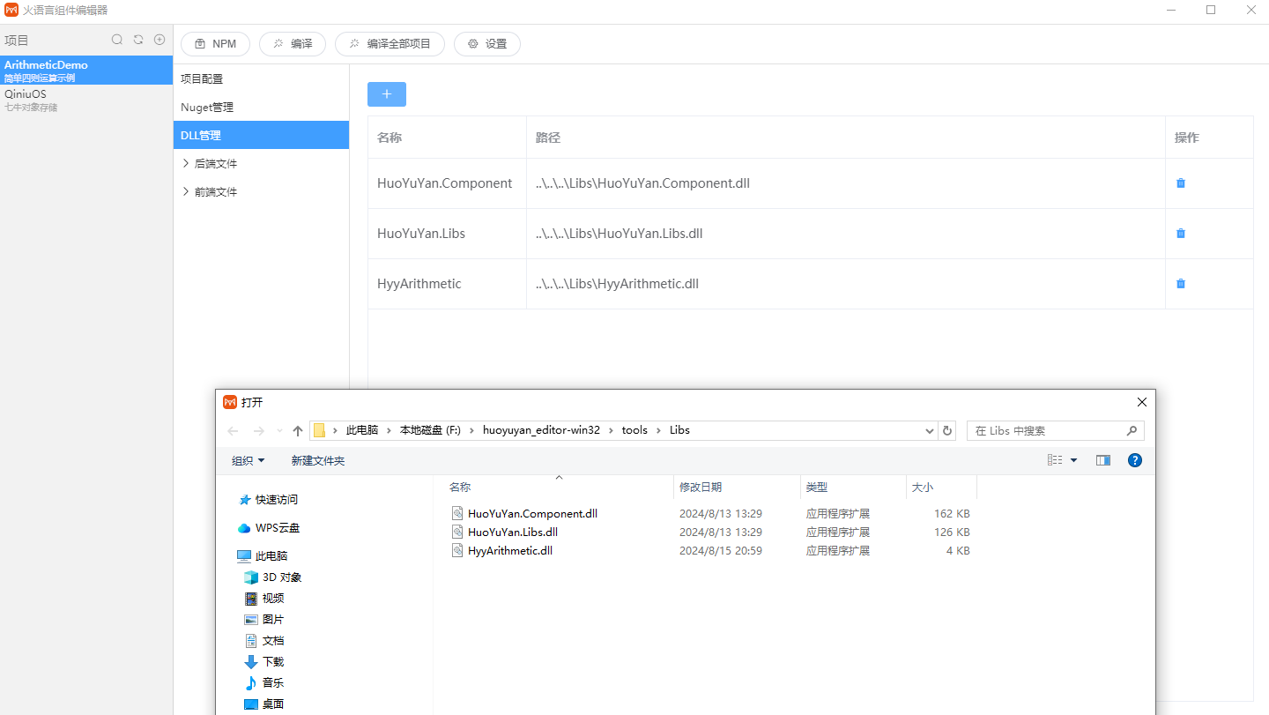Delete HyyArithmetic.dll using its trash icon
Viewport: 1269px width, 715px height.
pyautogui.click(x=1181, y=283)
